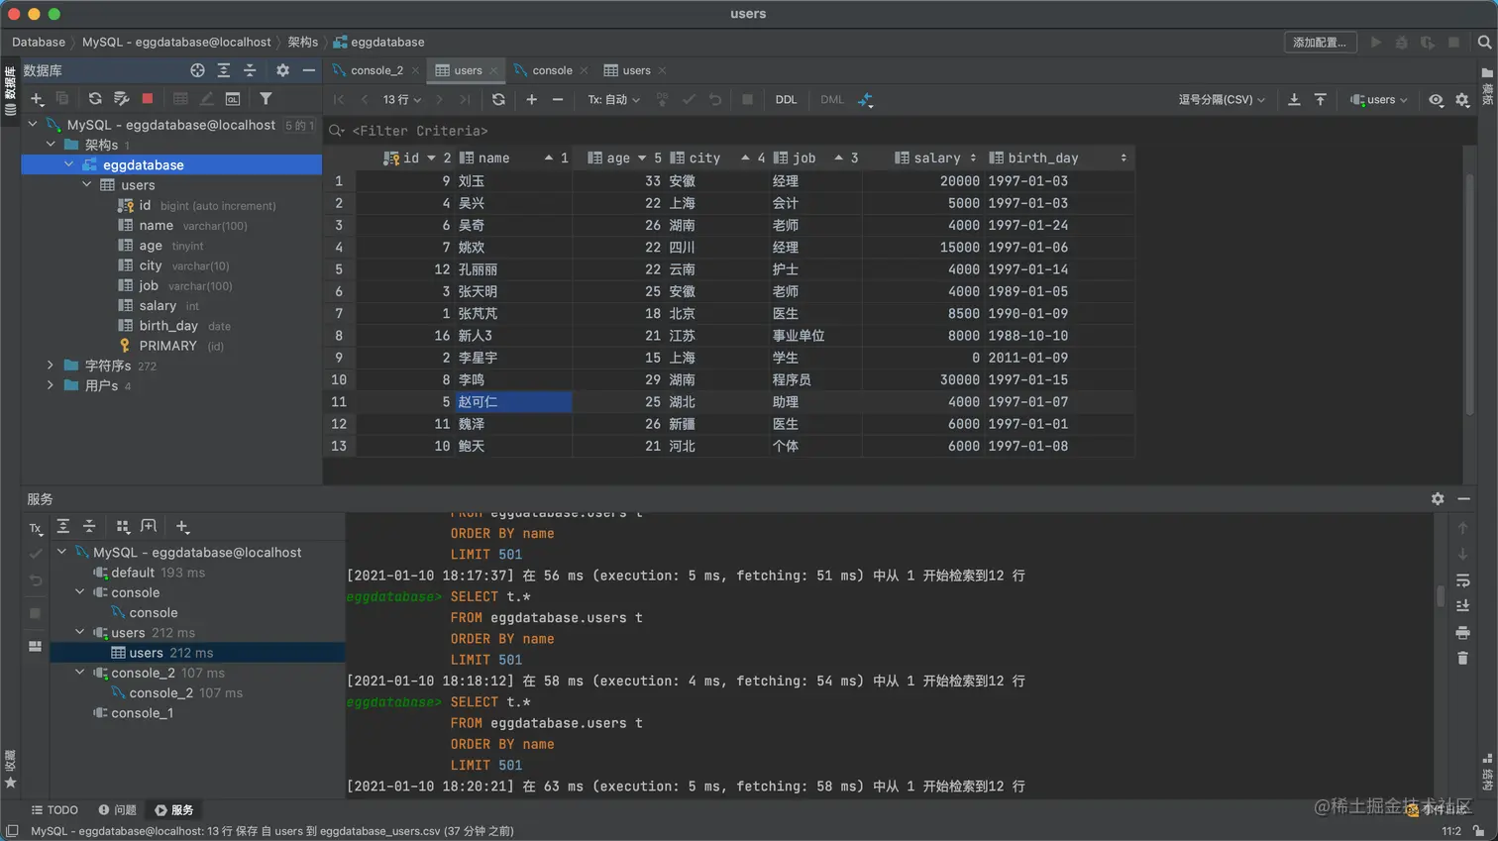Switch to the console_2 tab
The image size is (1498, 841).
(376, 70)
